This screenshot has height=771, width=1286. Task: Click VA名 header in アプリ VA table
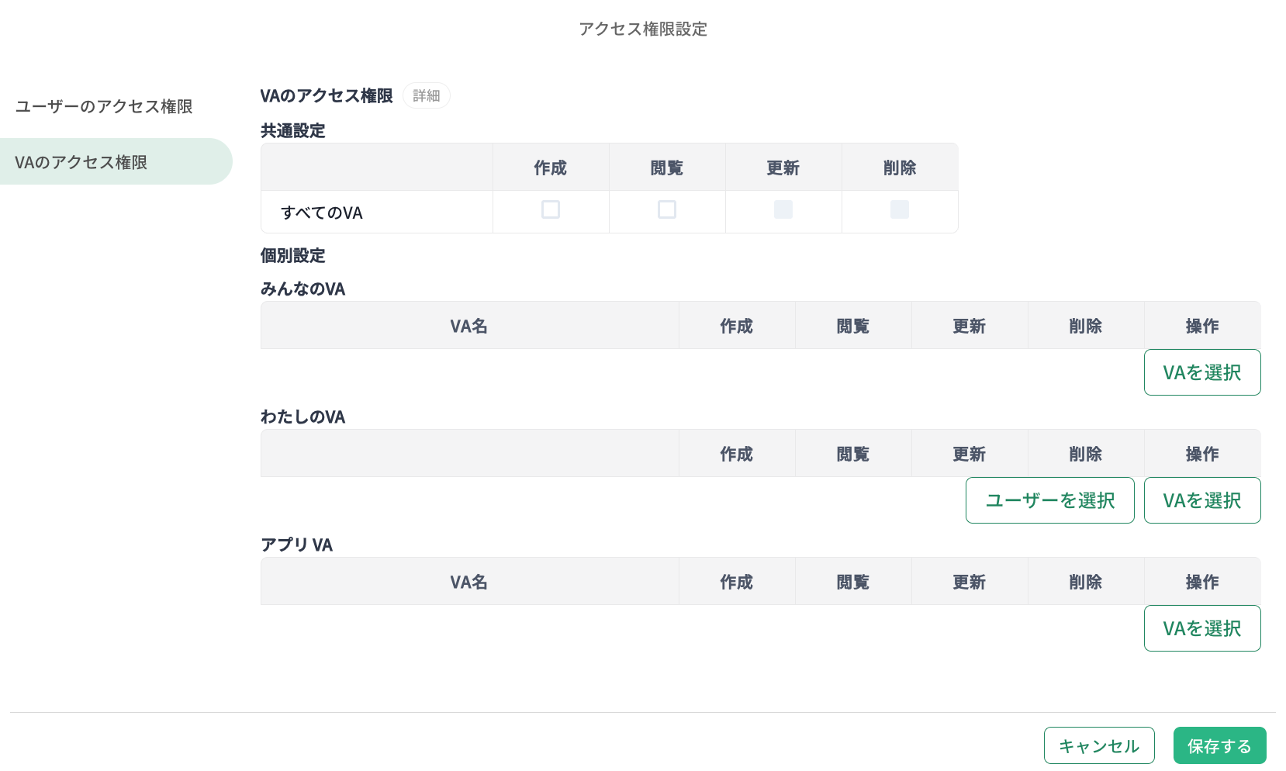(469, 582)
